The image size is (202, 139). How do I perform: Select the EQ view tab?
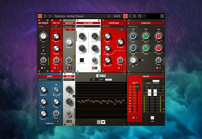[x=94, y=80]
